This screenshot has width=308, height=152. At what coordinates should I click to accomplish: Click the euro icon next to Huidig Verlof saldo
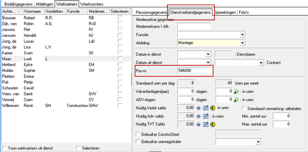[212, 108]
